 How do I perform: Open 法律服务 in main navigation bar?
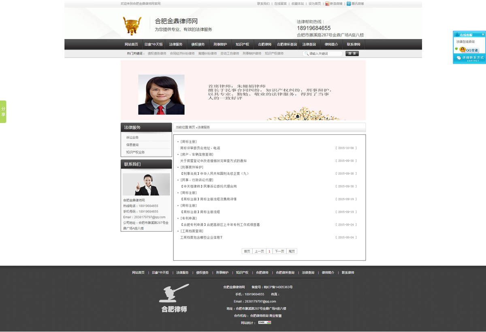(x=176, y=45)
